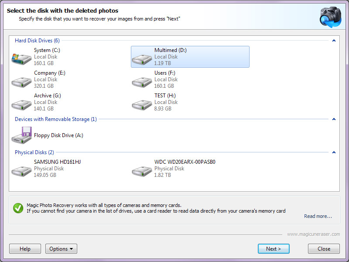
Task: Select the Archive (G:) disk icon
Action: tap(21, 104)
